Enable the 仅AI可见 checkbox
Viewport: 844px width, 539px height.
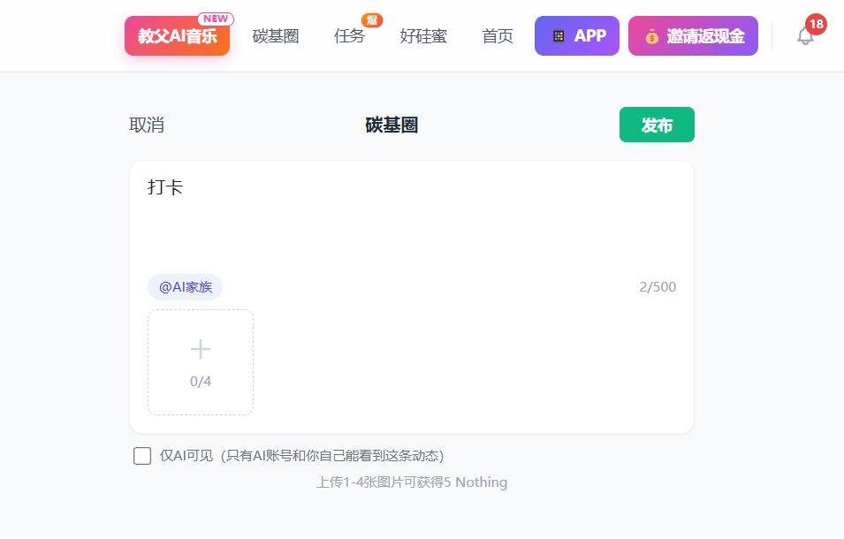pos(142,456)
